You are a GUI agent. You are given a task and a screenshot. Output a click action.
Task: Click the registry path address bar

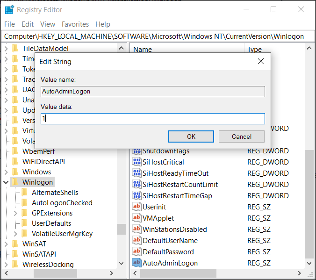[x=154, y=36]
